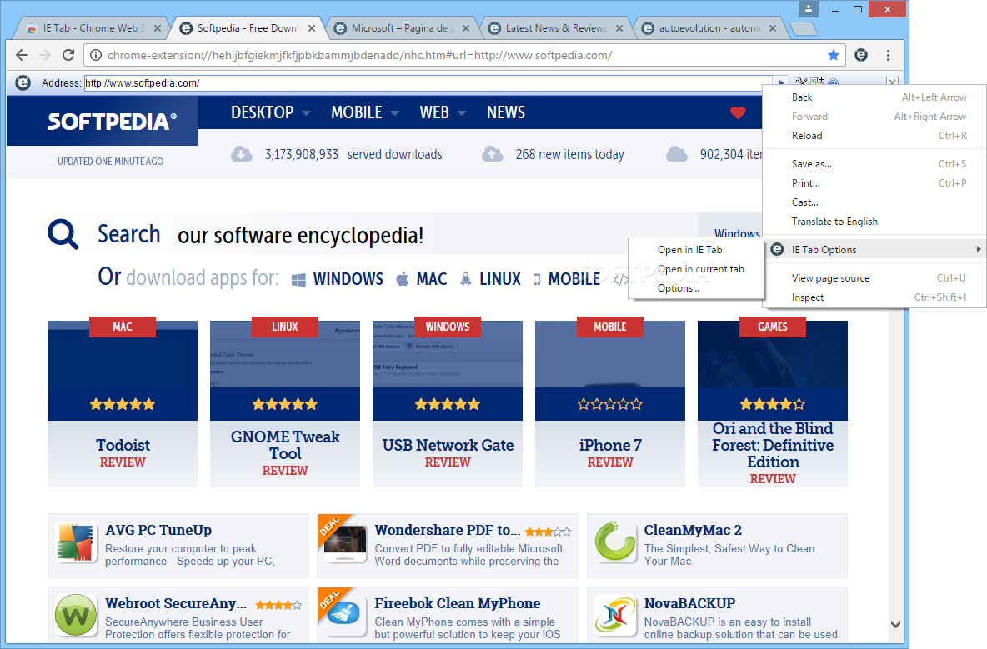The height and width of the screenshot is (649, 987).
Task: Close the Microsoft – Pagina tab
Action: click(x=466, y=28)
